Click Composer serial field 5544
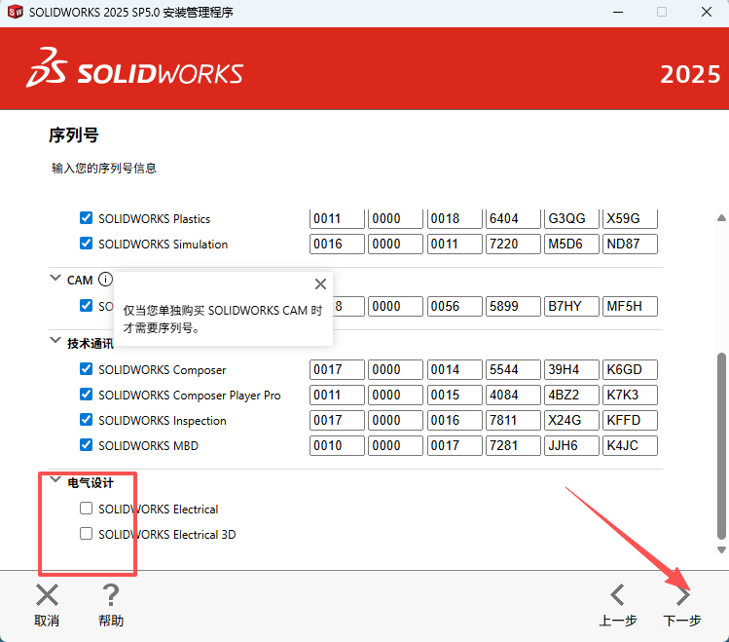Image resolution: width=729 pixels, height=642 pixels. coord(513,369)
